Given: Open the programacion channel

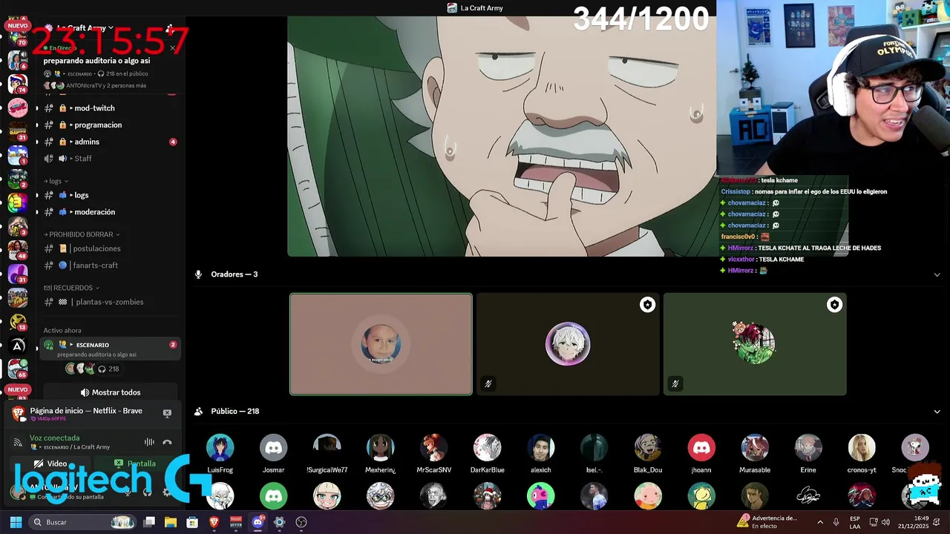Looking at the screenshot, I should pyautogui.click(x=109, y=125).
